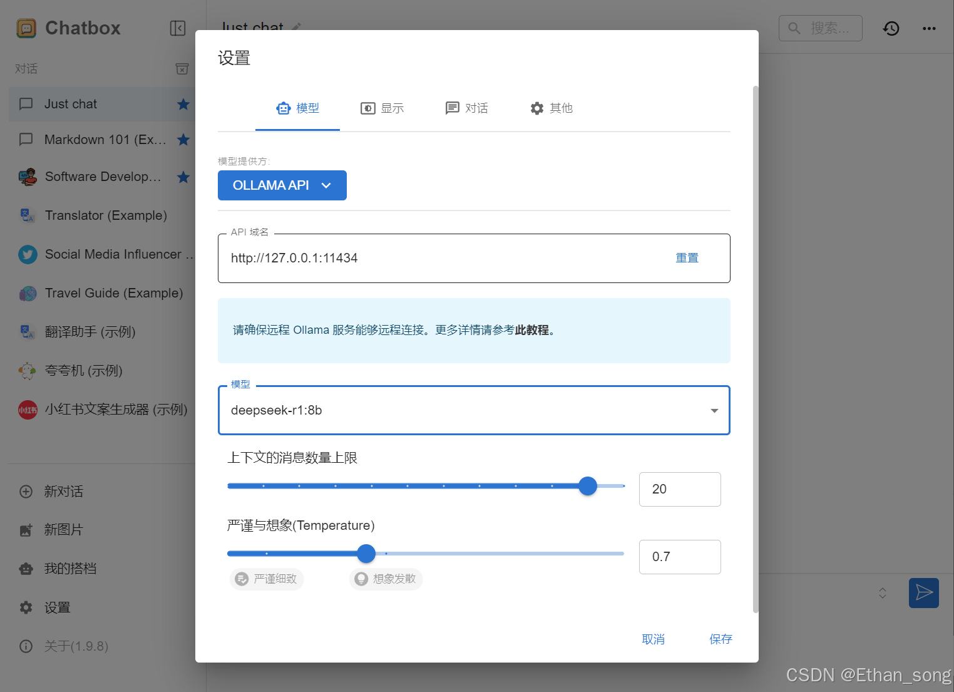Collapse the sidebar using the panel icon
Image resolution: width=954 pixels, height=692 pixels.
pyautogui.click(x=178, y=28)
